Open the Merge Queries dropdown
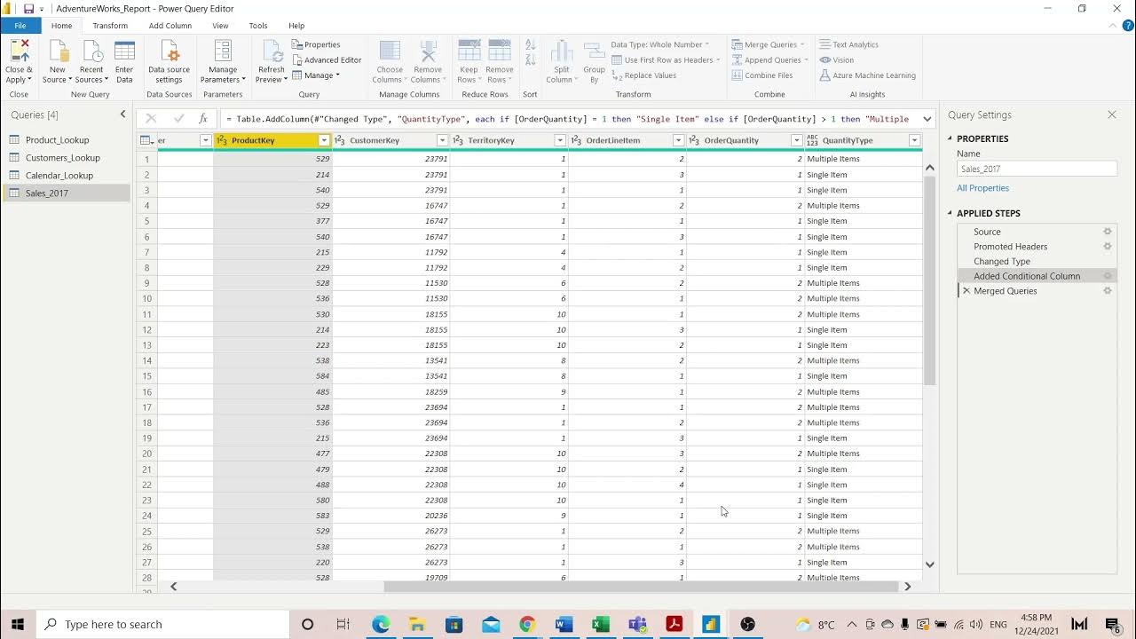Viewport: 1136px width, 639px height. pyautogui.click(x=769, y=44)
